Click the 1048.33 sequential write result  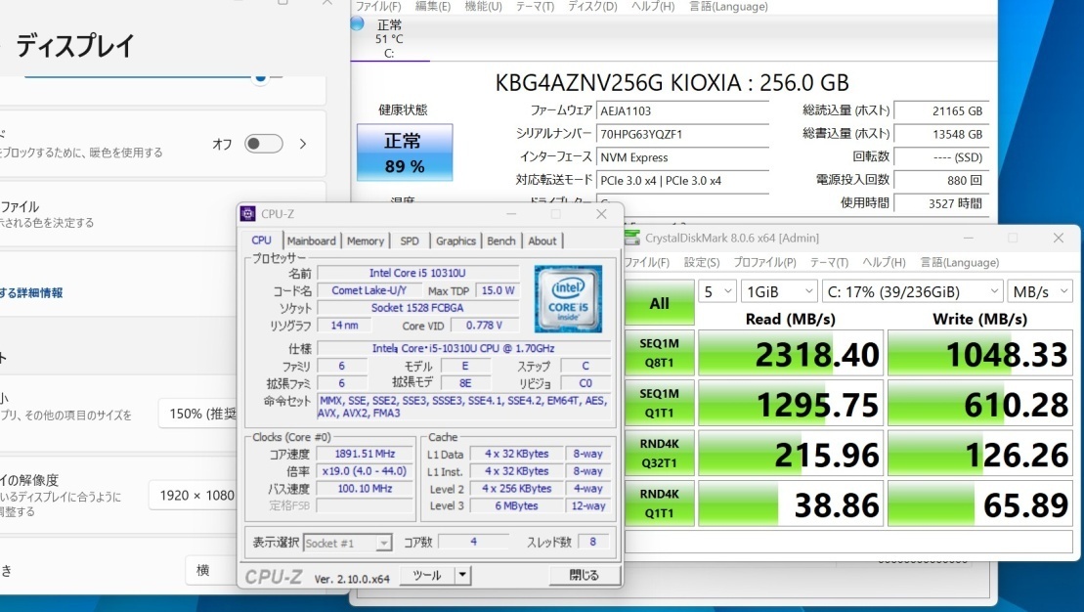click(980, 353)
